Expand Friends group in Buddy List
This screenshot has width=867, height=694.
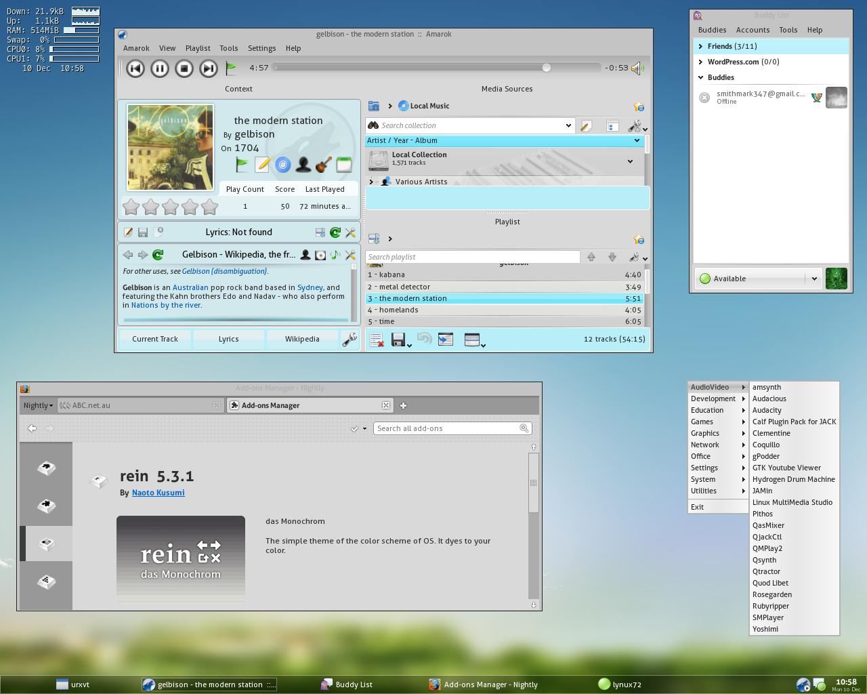pyautogui.click(x=700, y=46)
